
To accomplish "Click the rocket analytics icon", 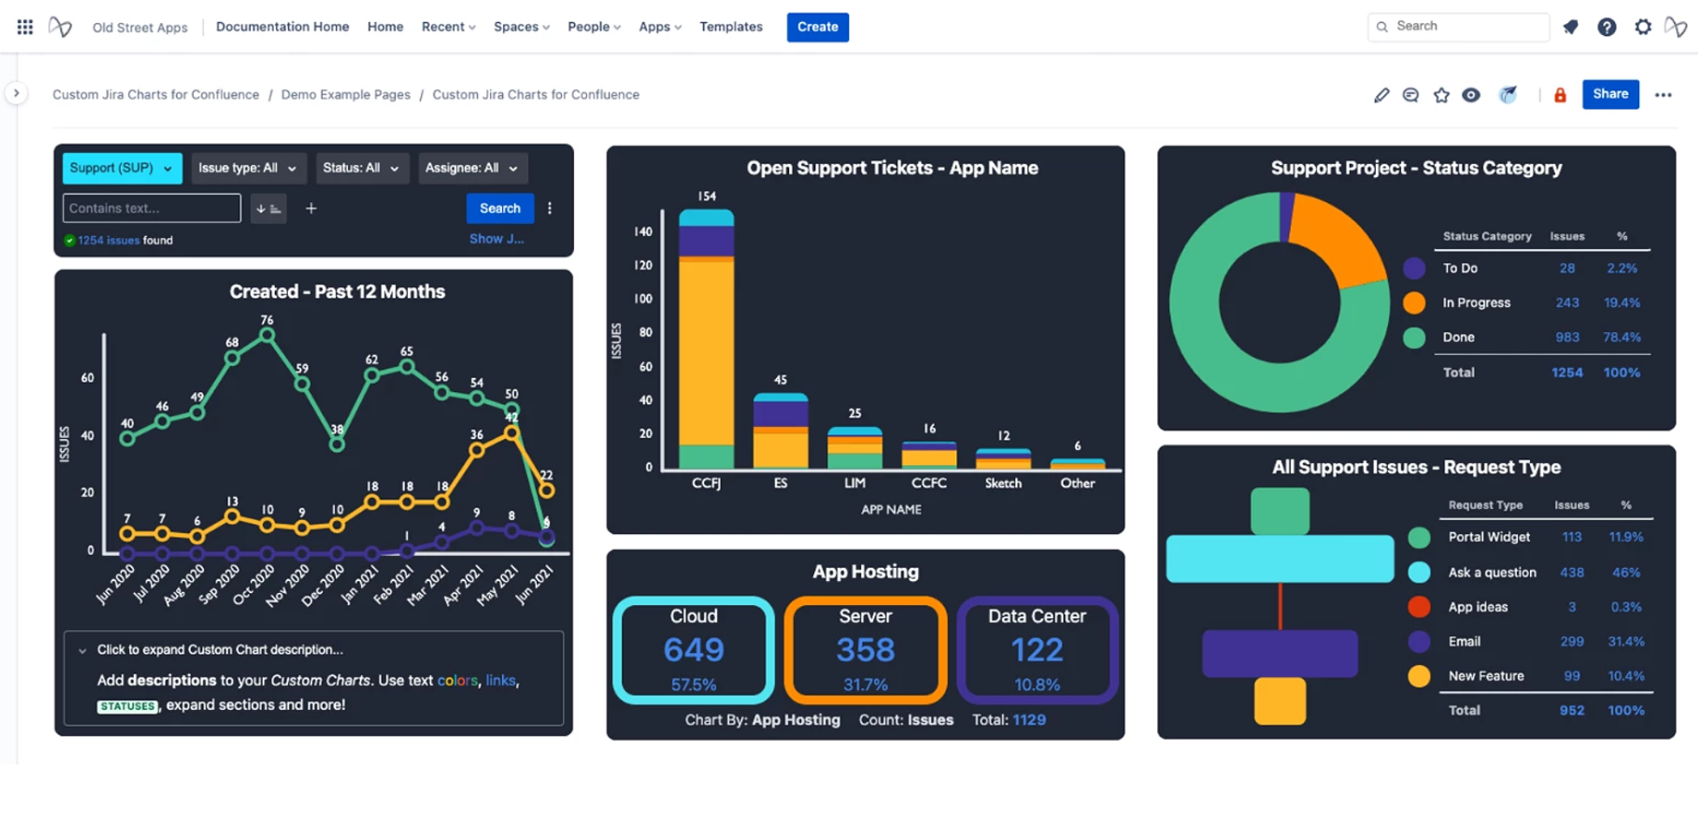I will click(x=1508, y=95).
